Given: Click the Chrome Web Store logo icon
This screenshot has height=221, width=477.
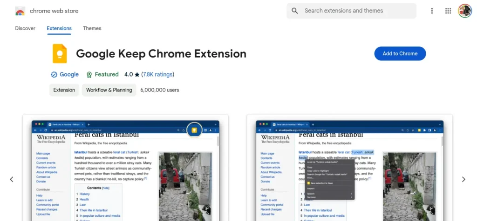Looking at the screenshot, I should point(20,11).
